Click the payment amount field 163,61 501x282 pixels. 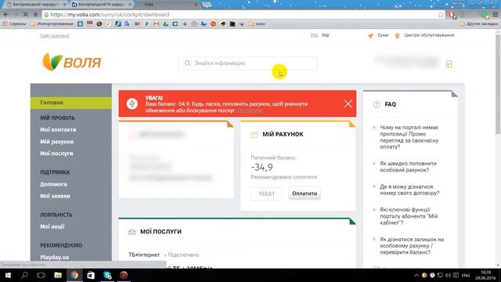point(266,193)
